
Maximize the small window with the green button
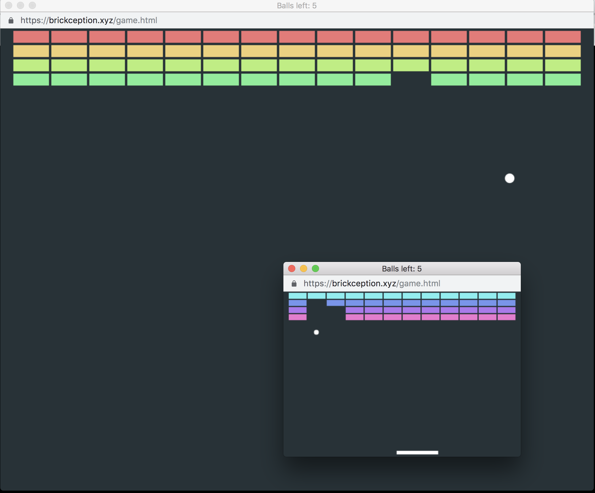pyautogui.click(x=315, y=268)
